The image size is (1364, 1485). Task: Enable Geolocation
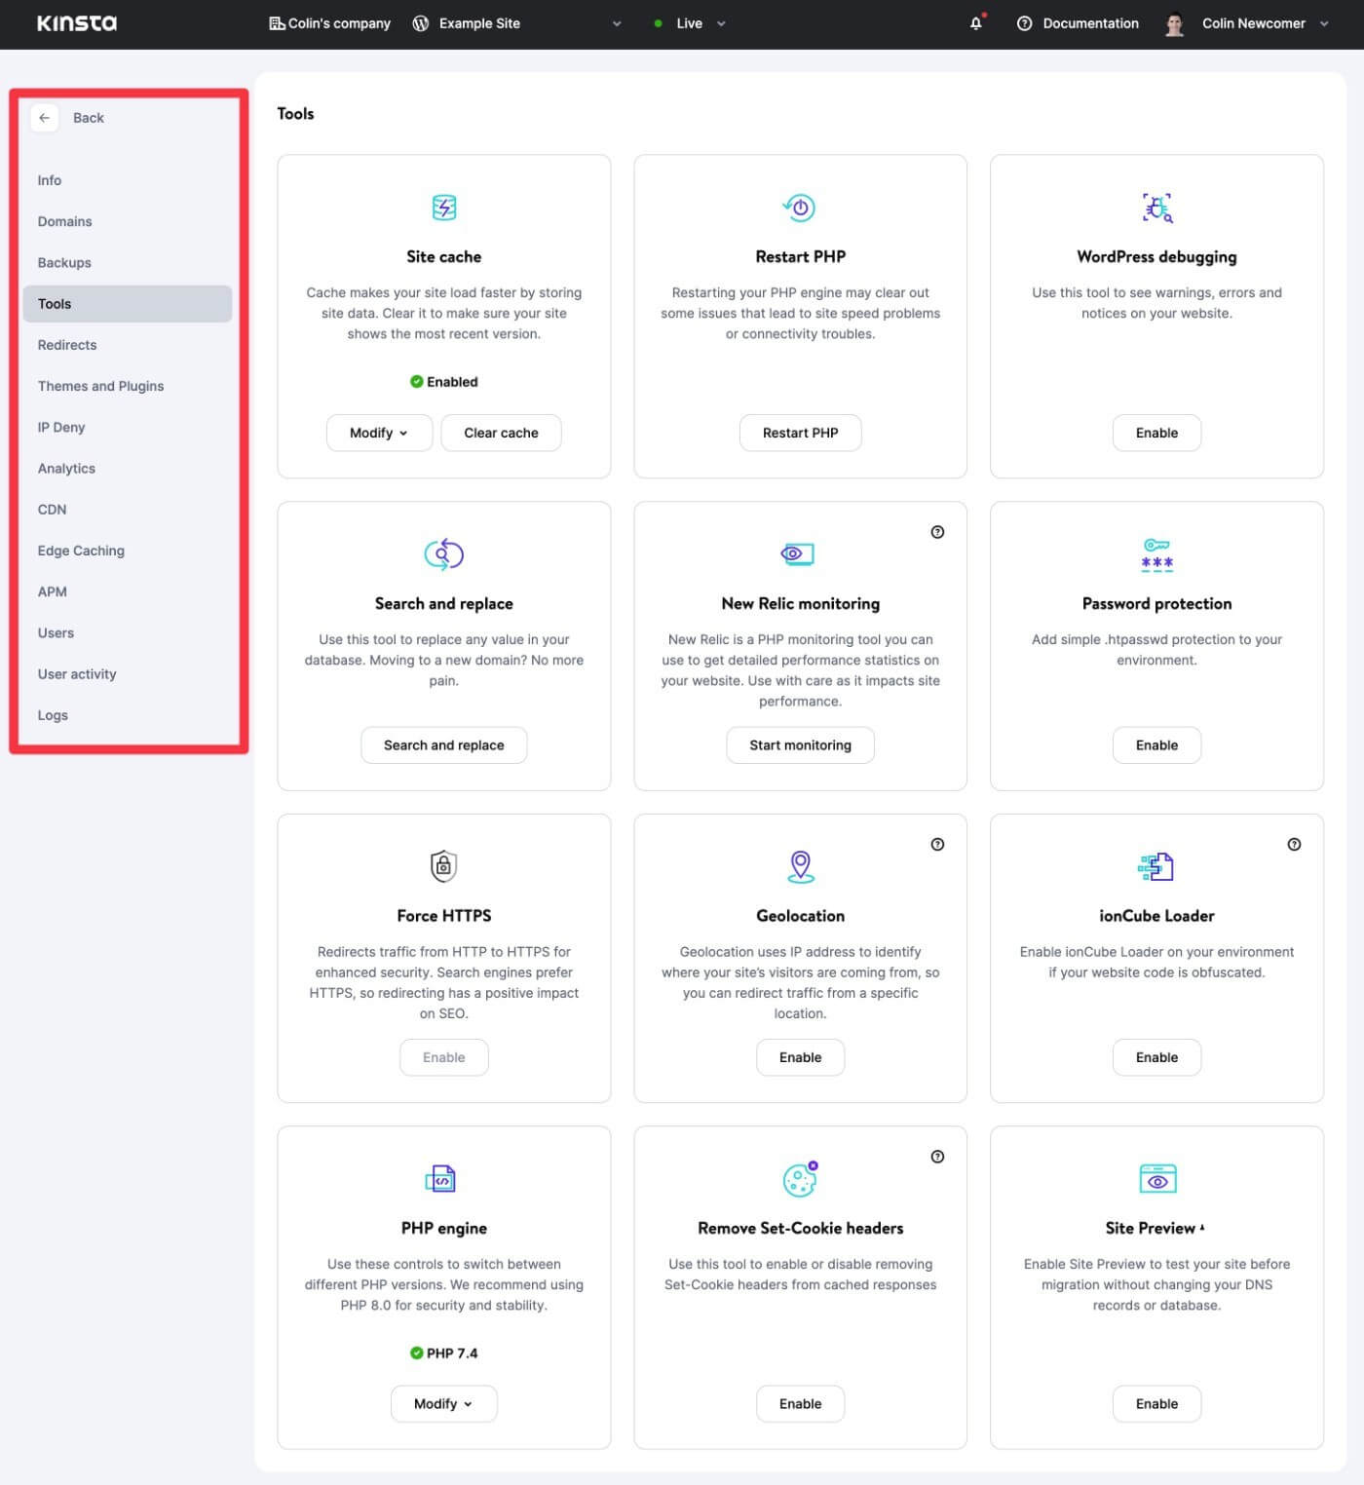[x=800, y=1057]
